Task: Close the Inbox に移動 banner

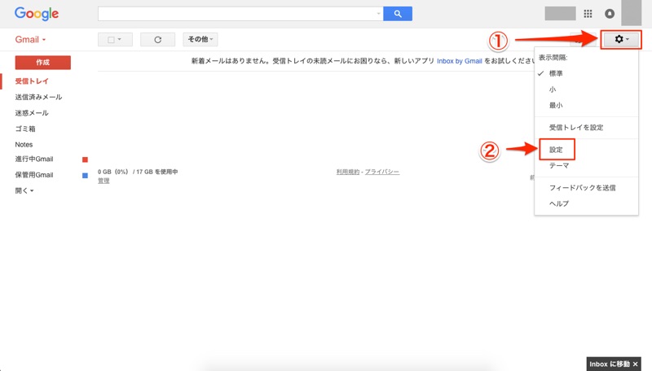Action: tap(635, 364)
